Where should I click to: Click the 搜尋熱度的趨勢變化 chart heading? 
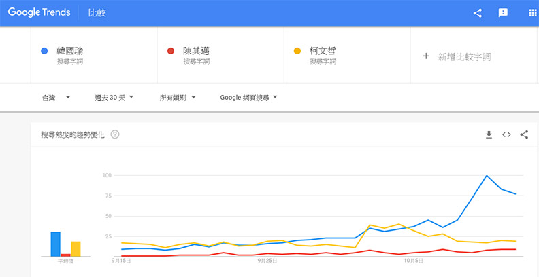pos(73,134)
